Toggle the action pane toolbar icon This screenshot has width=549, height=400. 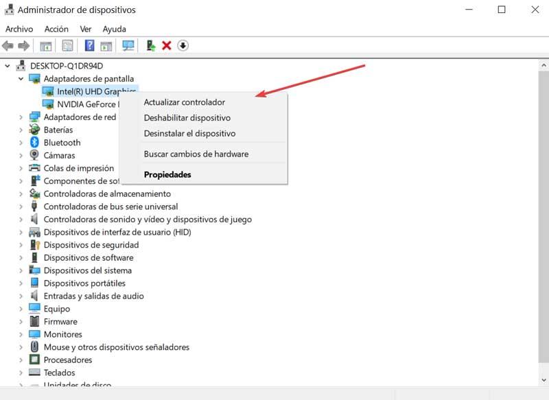click(106, 45)
